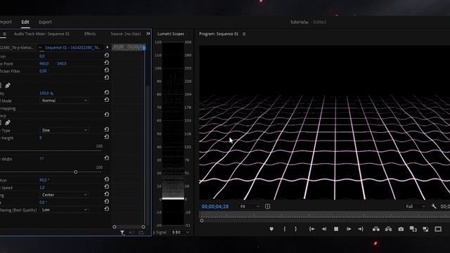450x253 pixels.
Task: Click the full screen monitor icon
Action: (438, 229)
